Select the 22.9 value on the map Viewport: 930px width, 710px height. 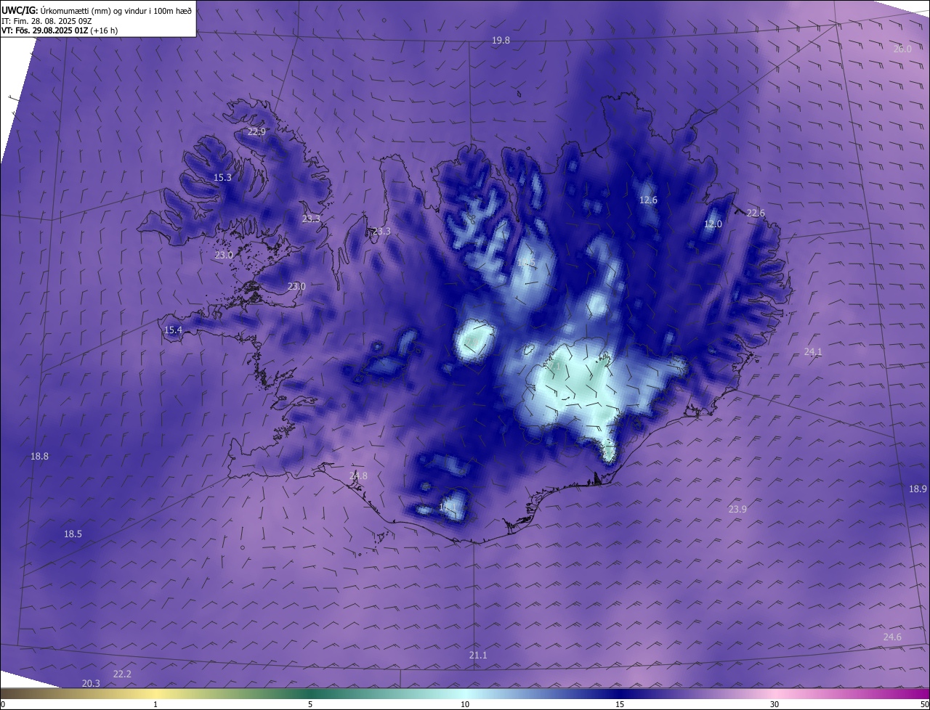pos(256,132)
